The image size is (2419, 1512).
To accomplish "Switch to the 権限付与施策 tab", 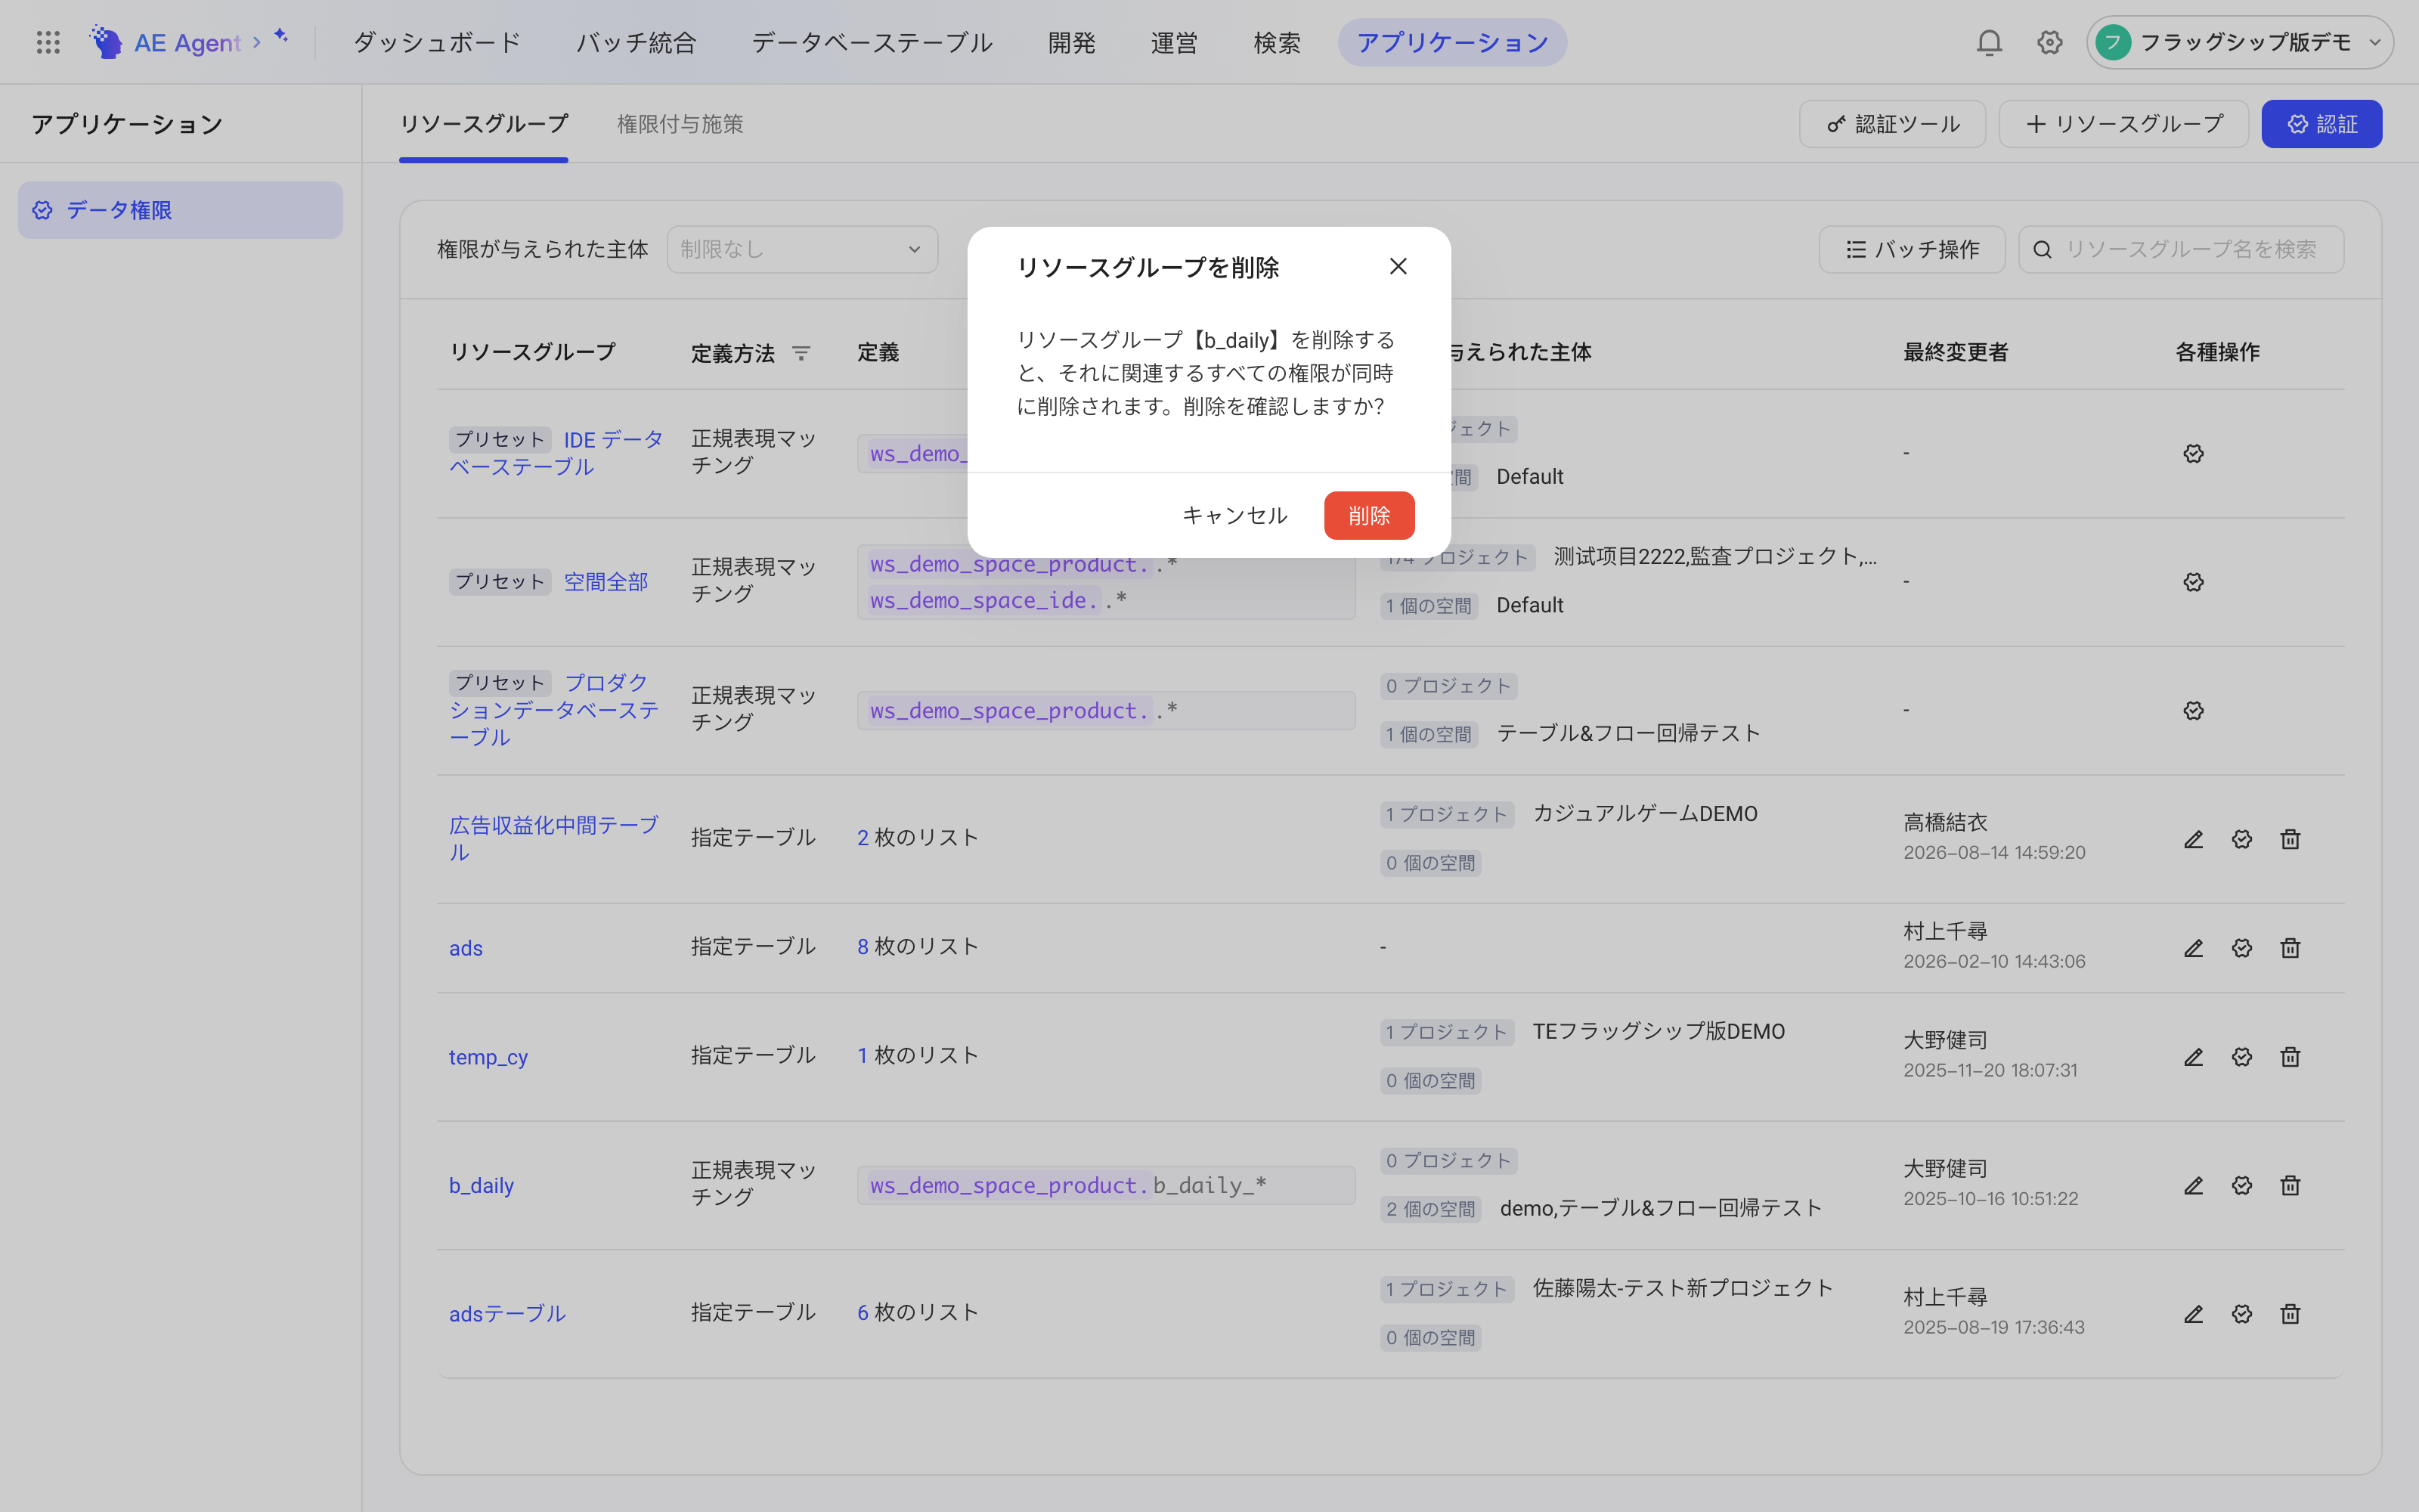I will click(680, 124).
